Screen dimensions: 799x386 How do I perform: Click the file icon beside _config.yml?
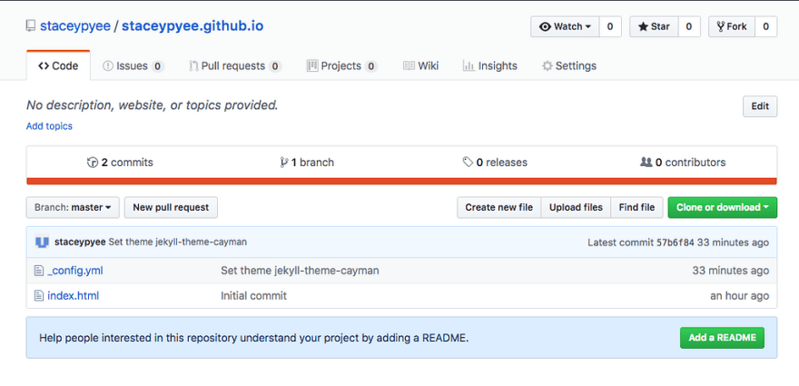39,271
